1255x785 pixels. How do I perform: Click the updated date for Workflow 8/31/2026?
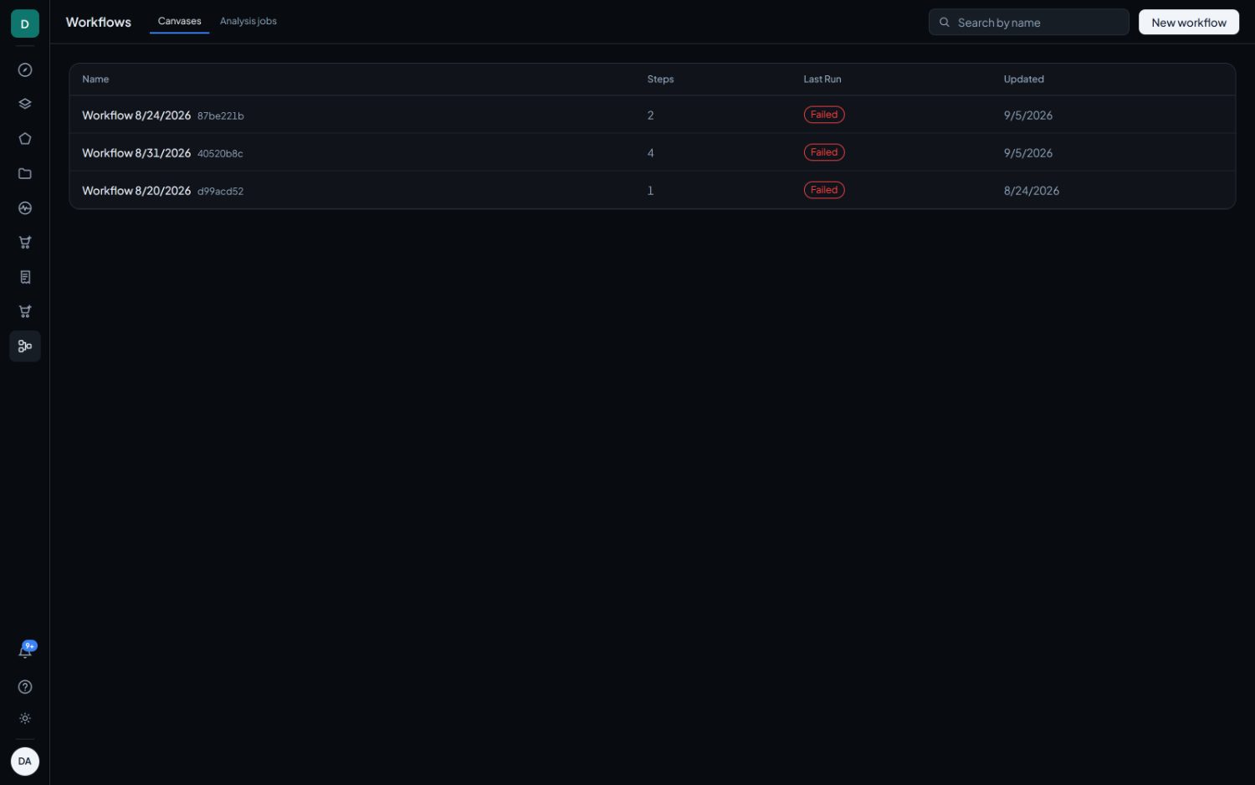1028,153
